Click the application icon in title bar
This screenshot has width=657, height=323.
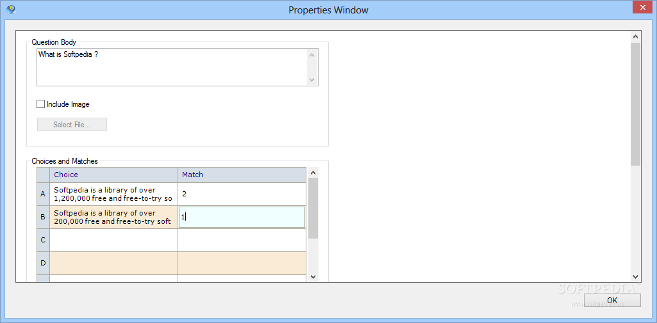click(x=10, y=9)
